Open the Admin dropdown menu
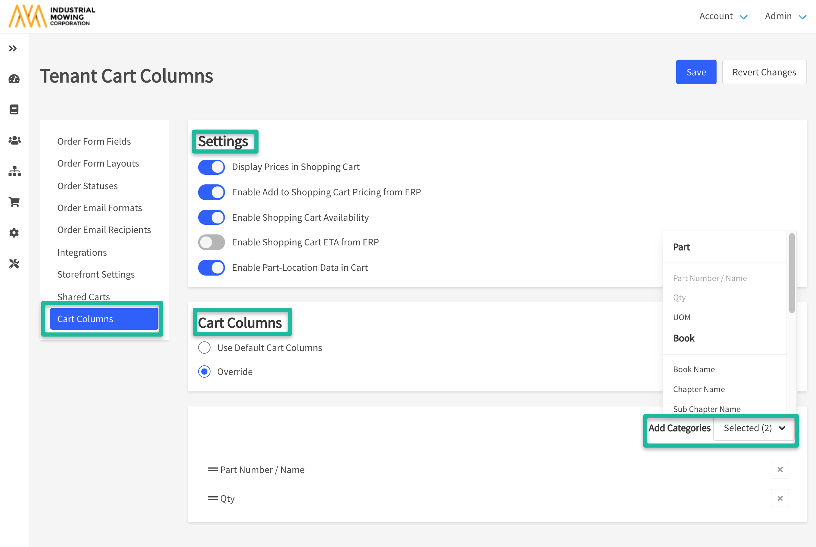 pos(785,16)
